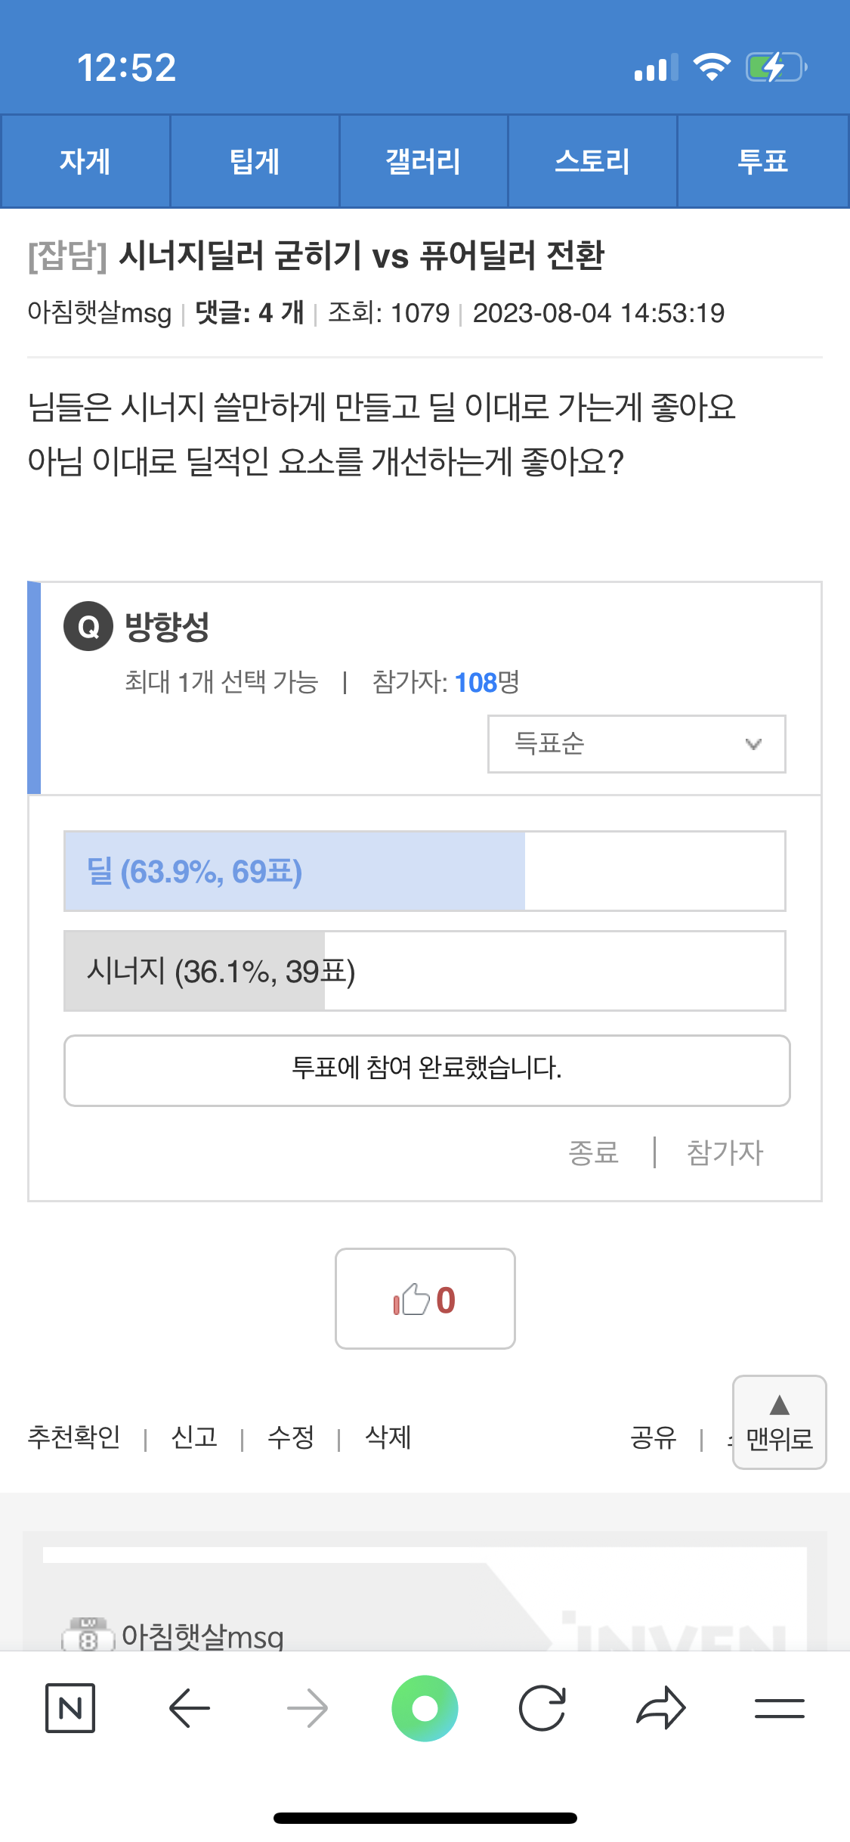Switch to the 자게 tab
This screenshot has height=1842, width=850.
tap(85, 161)
